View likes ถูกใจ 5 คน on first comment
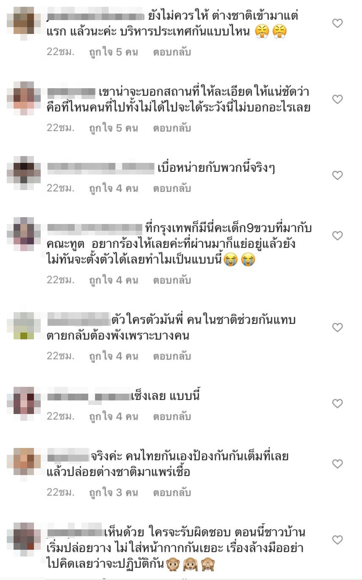The image size is (362, 580). pos(113,52)
